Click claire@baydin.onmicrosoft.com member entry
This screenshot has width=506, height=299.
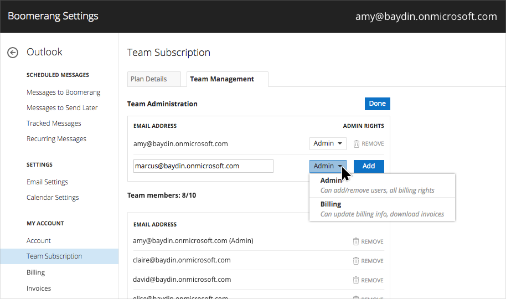coord(182,260)
